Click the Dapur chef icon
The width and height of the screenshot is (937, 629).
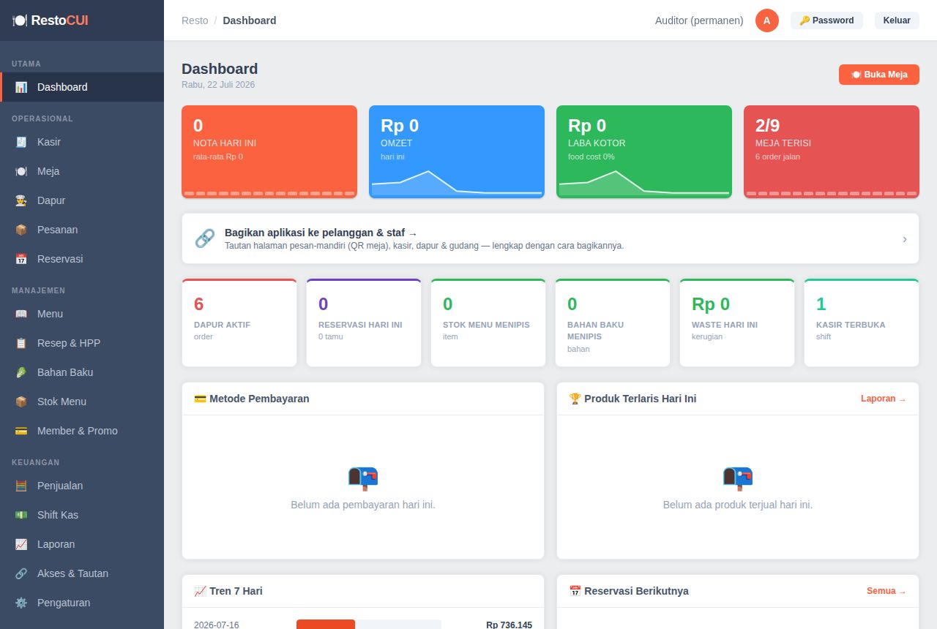pos(21,200)
